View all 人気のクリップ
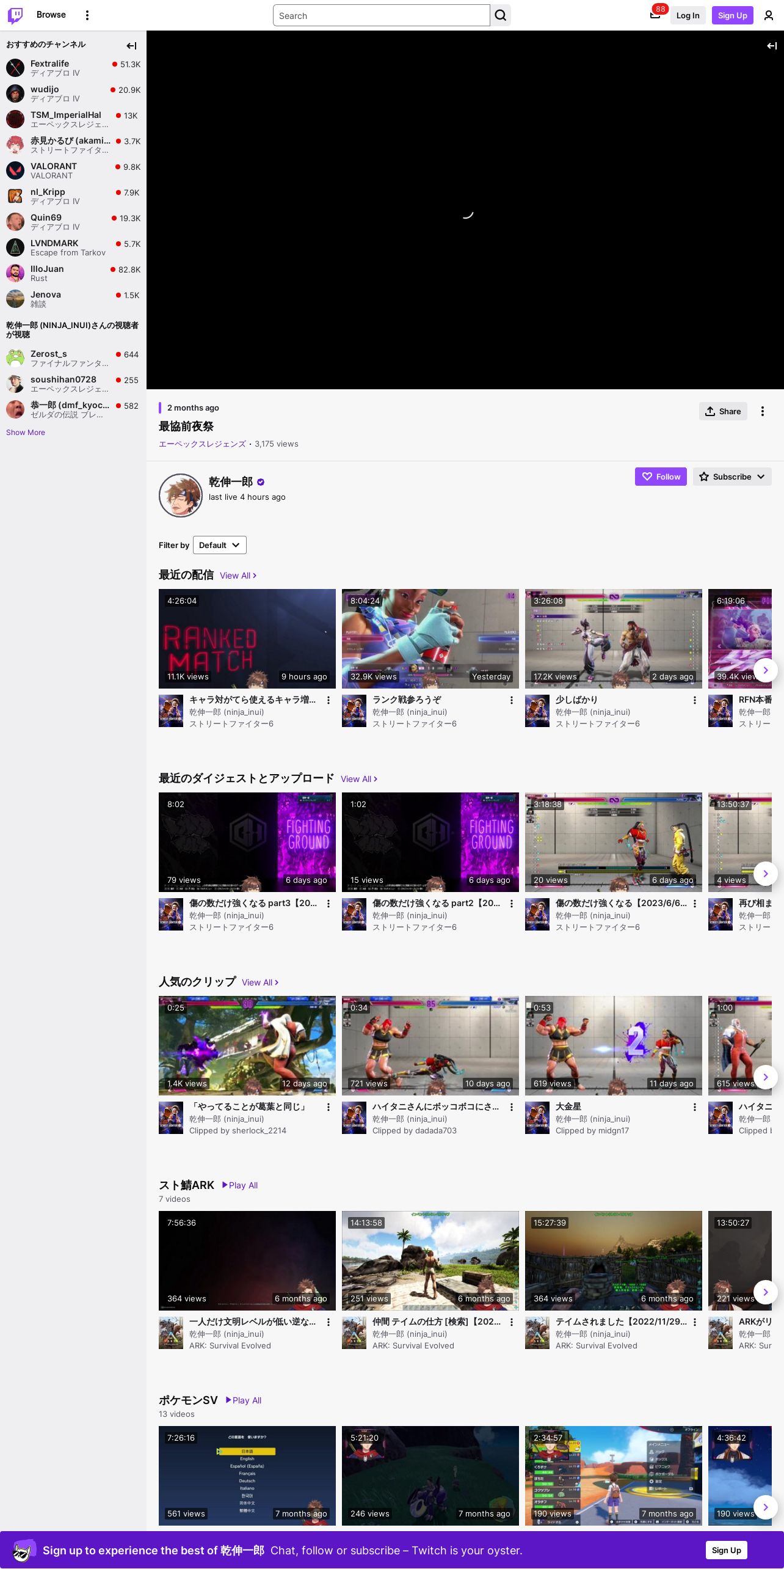This screenshot has width=784, height=1569. (260, 982)
